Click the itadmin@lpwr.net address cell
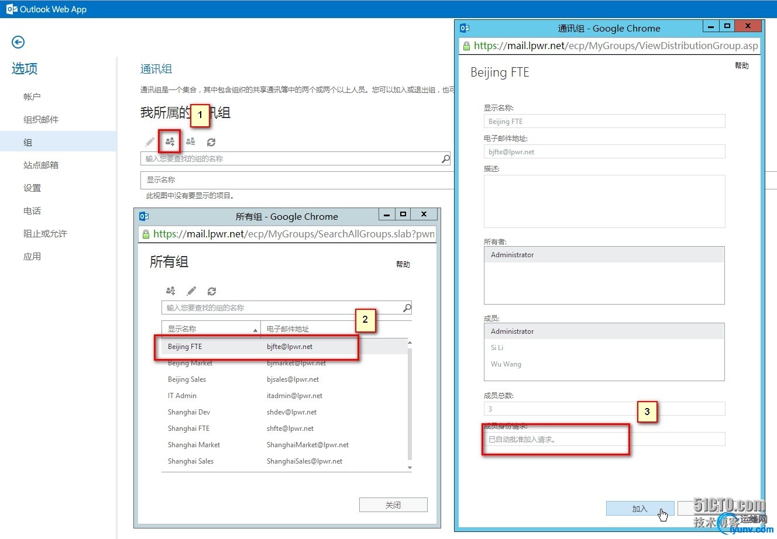 (294, 396)
